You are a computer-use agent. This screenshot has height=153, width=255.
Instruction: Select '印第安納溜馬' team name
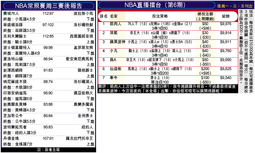15,93
